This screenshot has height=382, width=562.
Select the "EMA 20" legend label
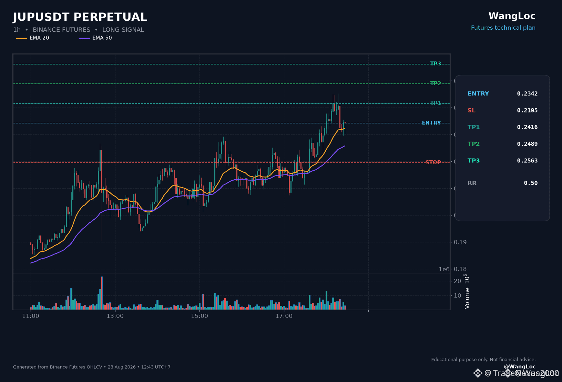[x=39, y=38]
